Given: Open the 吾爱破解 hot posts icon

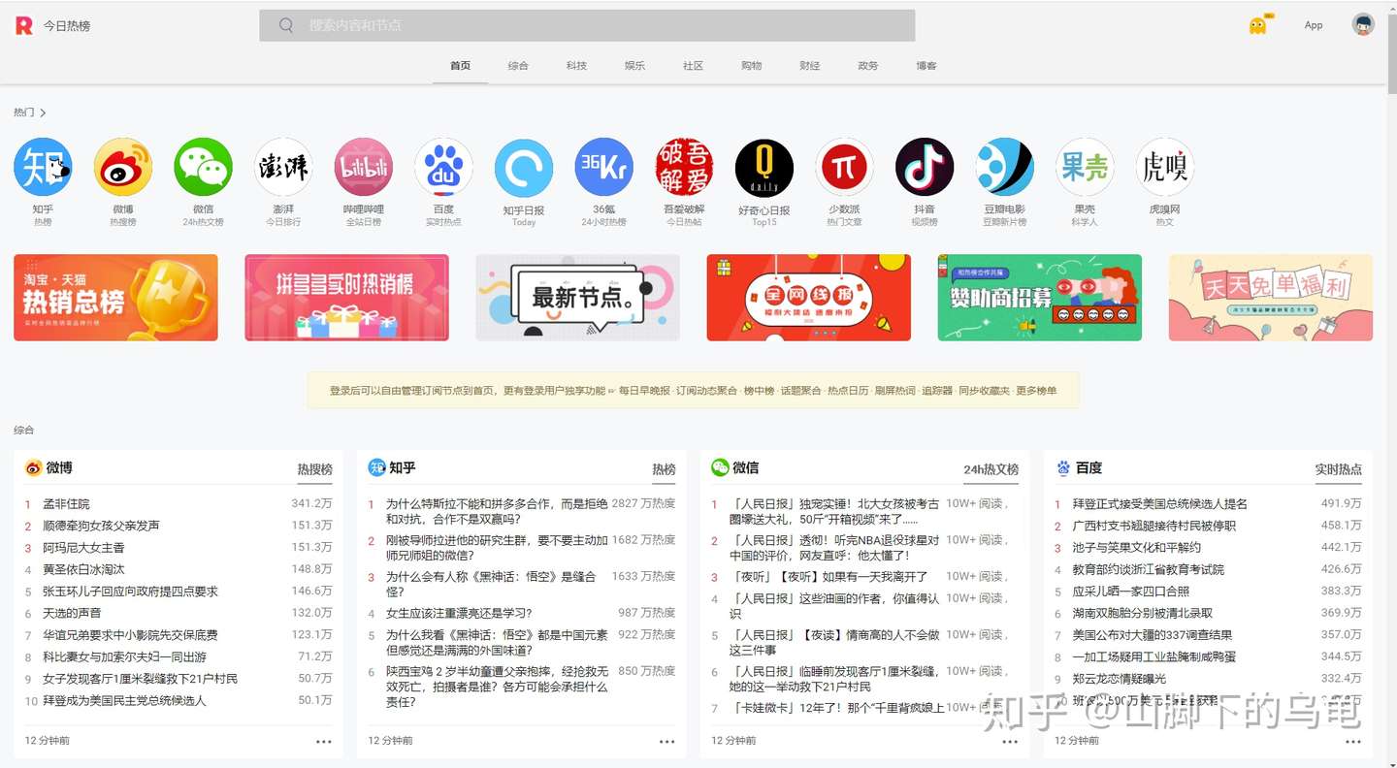Looking at the screenshot, I should tap(684, 167).
